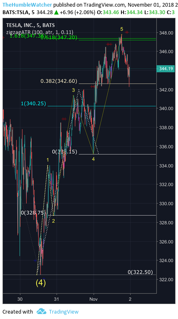Click the 31 date axis label

pos(57,299)
